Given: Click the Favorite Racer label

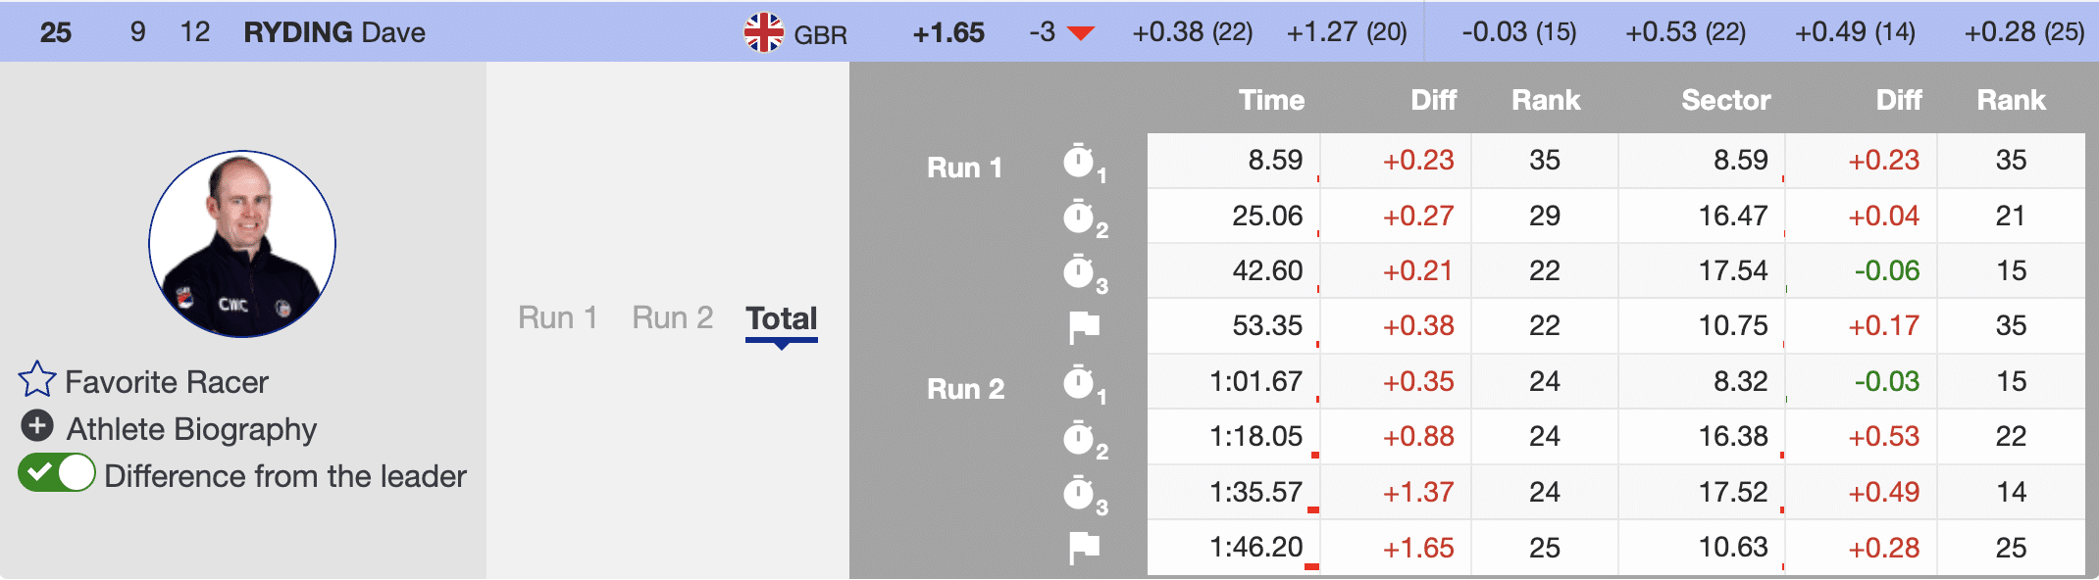Looking at the screenshot, I should click(x=167, y=382).
